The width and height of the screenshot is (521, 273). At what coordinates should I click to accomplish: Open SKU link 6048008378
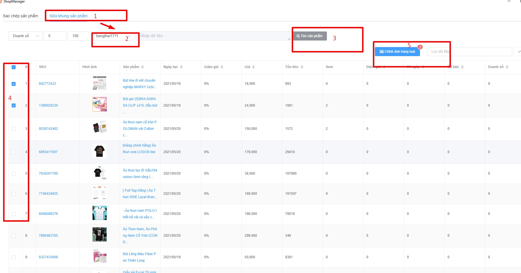(48, 214)
